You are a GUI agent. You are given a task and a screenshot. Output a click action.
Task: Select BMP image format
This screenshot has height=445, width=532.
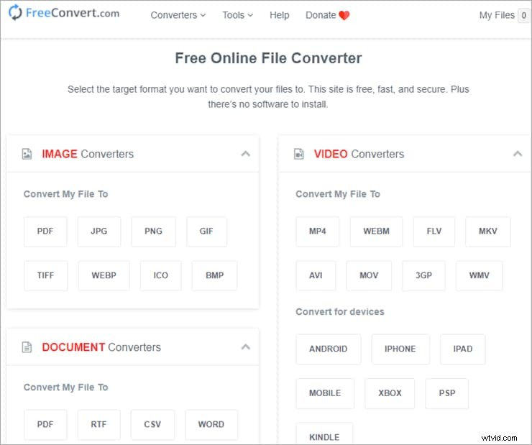coord(214,276)
